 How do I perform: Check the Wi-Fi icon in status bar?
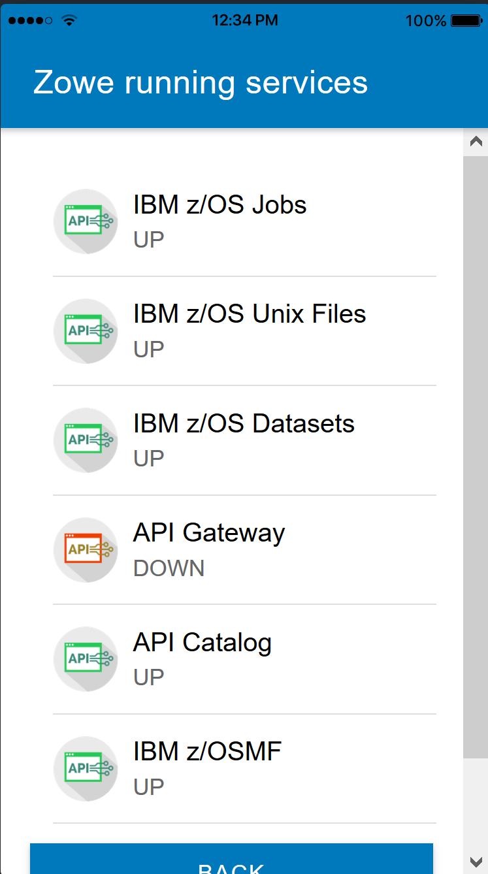coord(69,20)
